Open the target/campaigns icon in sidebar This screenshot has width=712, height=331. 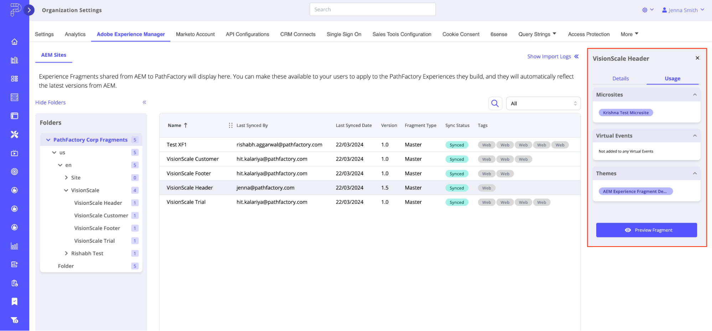pyautogui.click(x=15, y=171)
